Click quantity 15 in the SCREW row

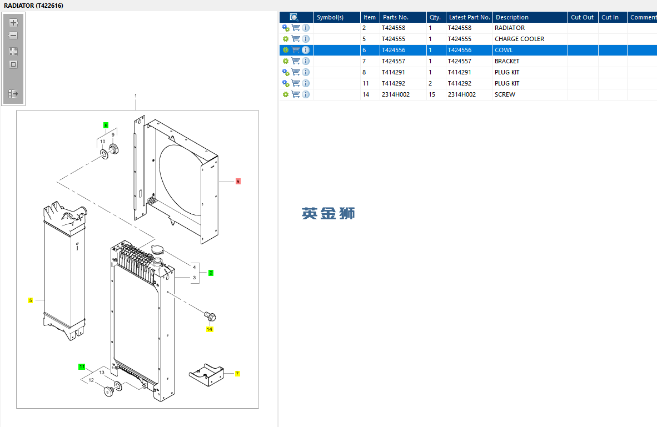coord(432,94)
